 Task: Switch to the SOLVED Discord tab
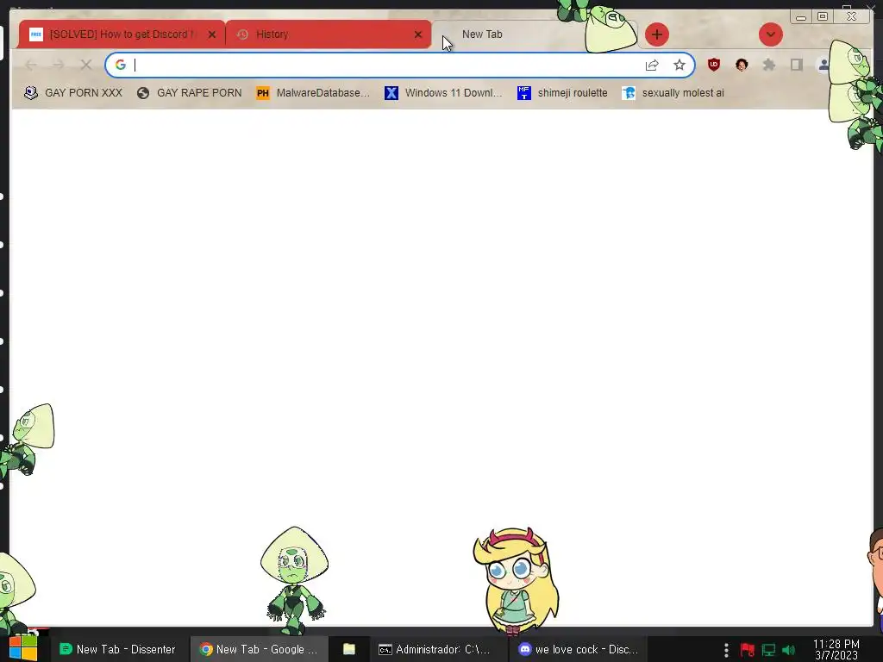point(121,34)
